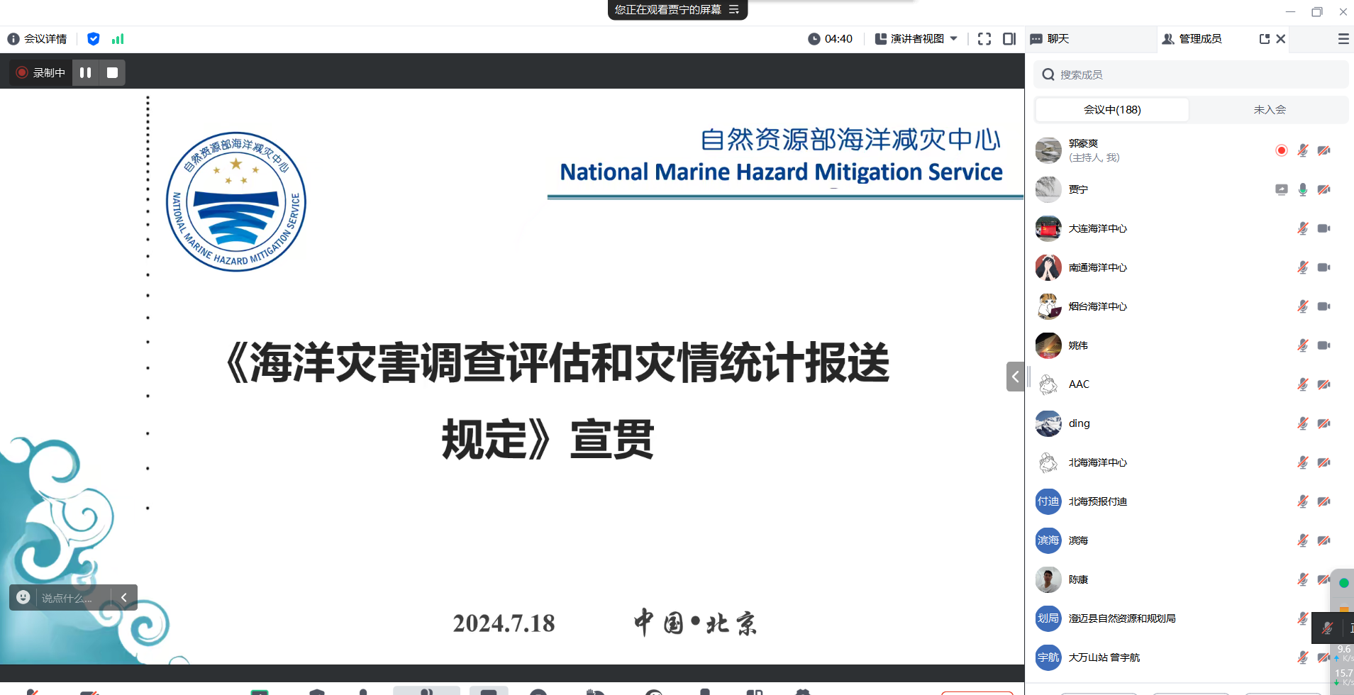Toggle microphone for 烟台海洋中心
1354x695 pixels.
coord(1303,306)
